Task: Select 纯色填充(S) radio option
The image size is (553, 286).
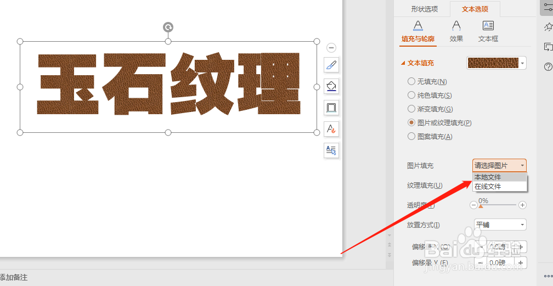Action: click(x=411, y=96)
